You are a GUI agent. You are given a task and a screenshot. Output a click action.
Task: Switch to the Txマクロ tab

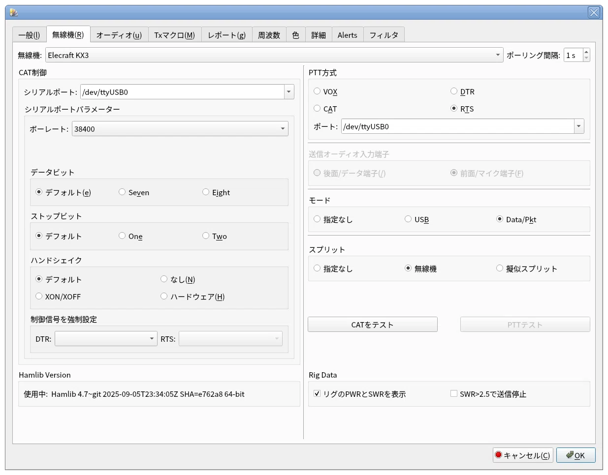pyautogui.click(x=174, y=35)
